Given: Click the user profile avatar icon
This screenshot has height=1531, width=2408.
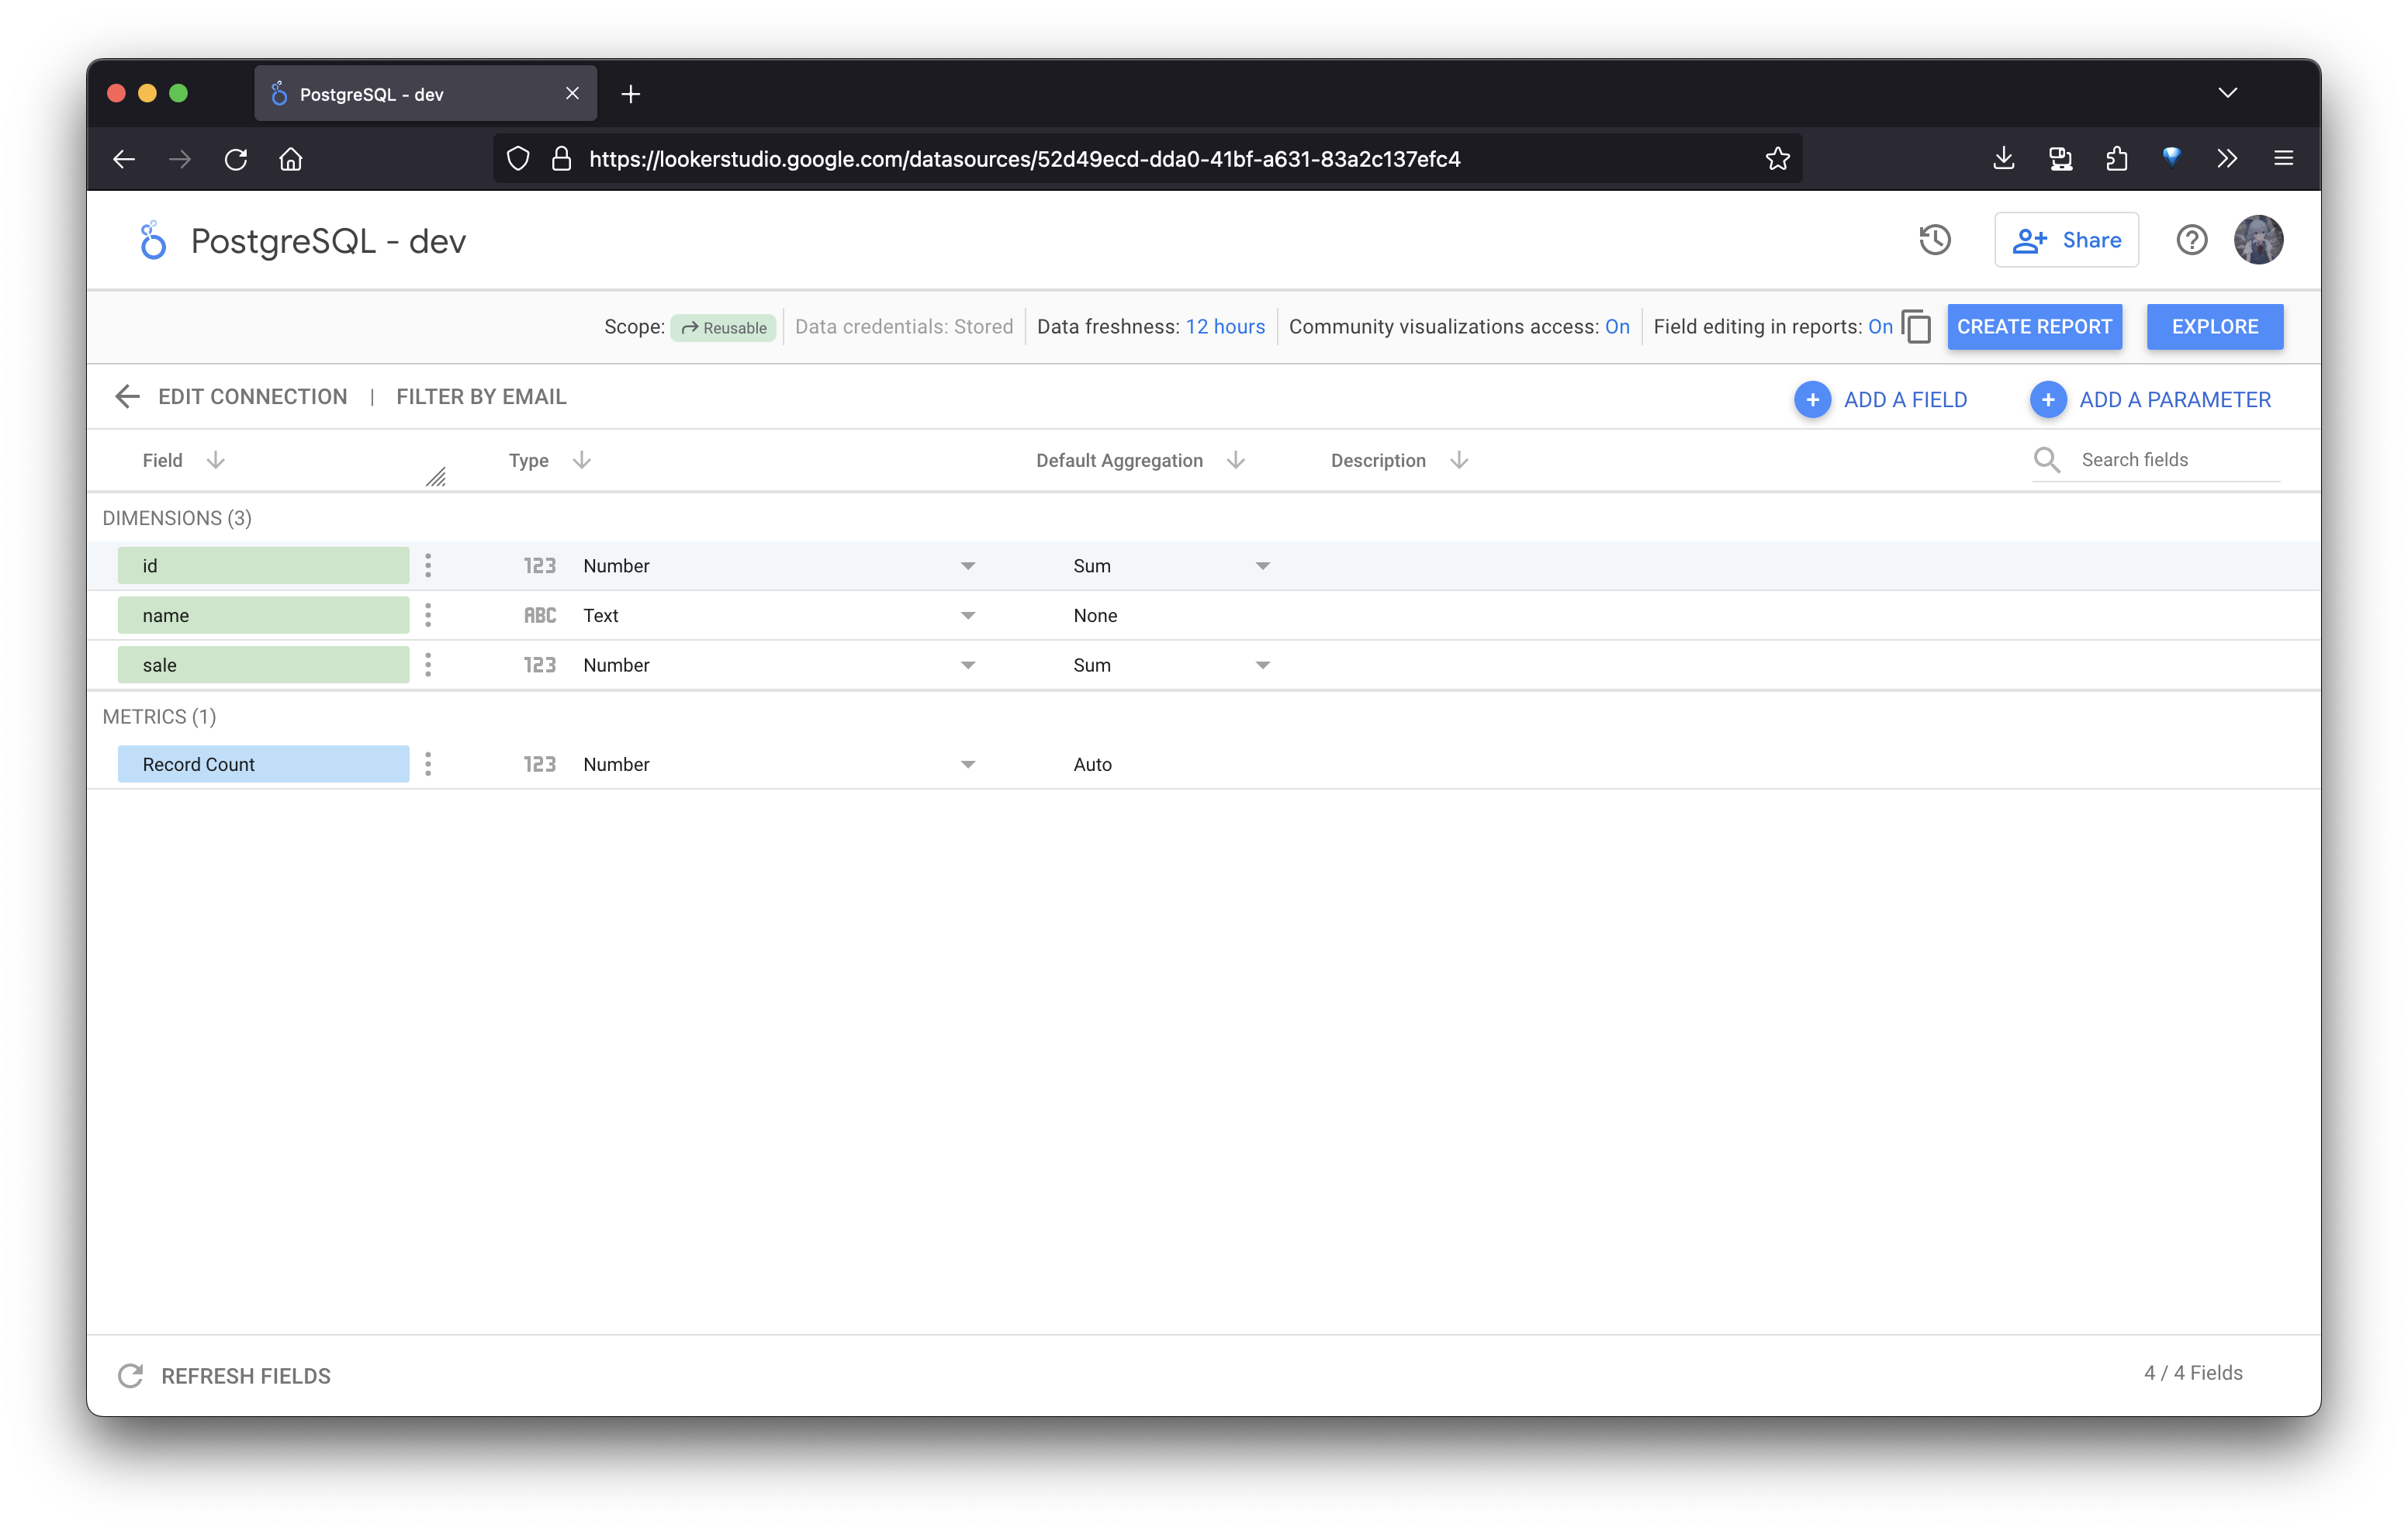Looking at the screenshot, I should pos(2259,240).
